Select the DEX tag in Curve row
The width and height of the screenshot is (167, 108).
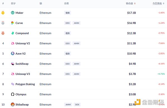(x=68, y=23)
